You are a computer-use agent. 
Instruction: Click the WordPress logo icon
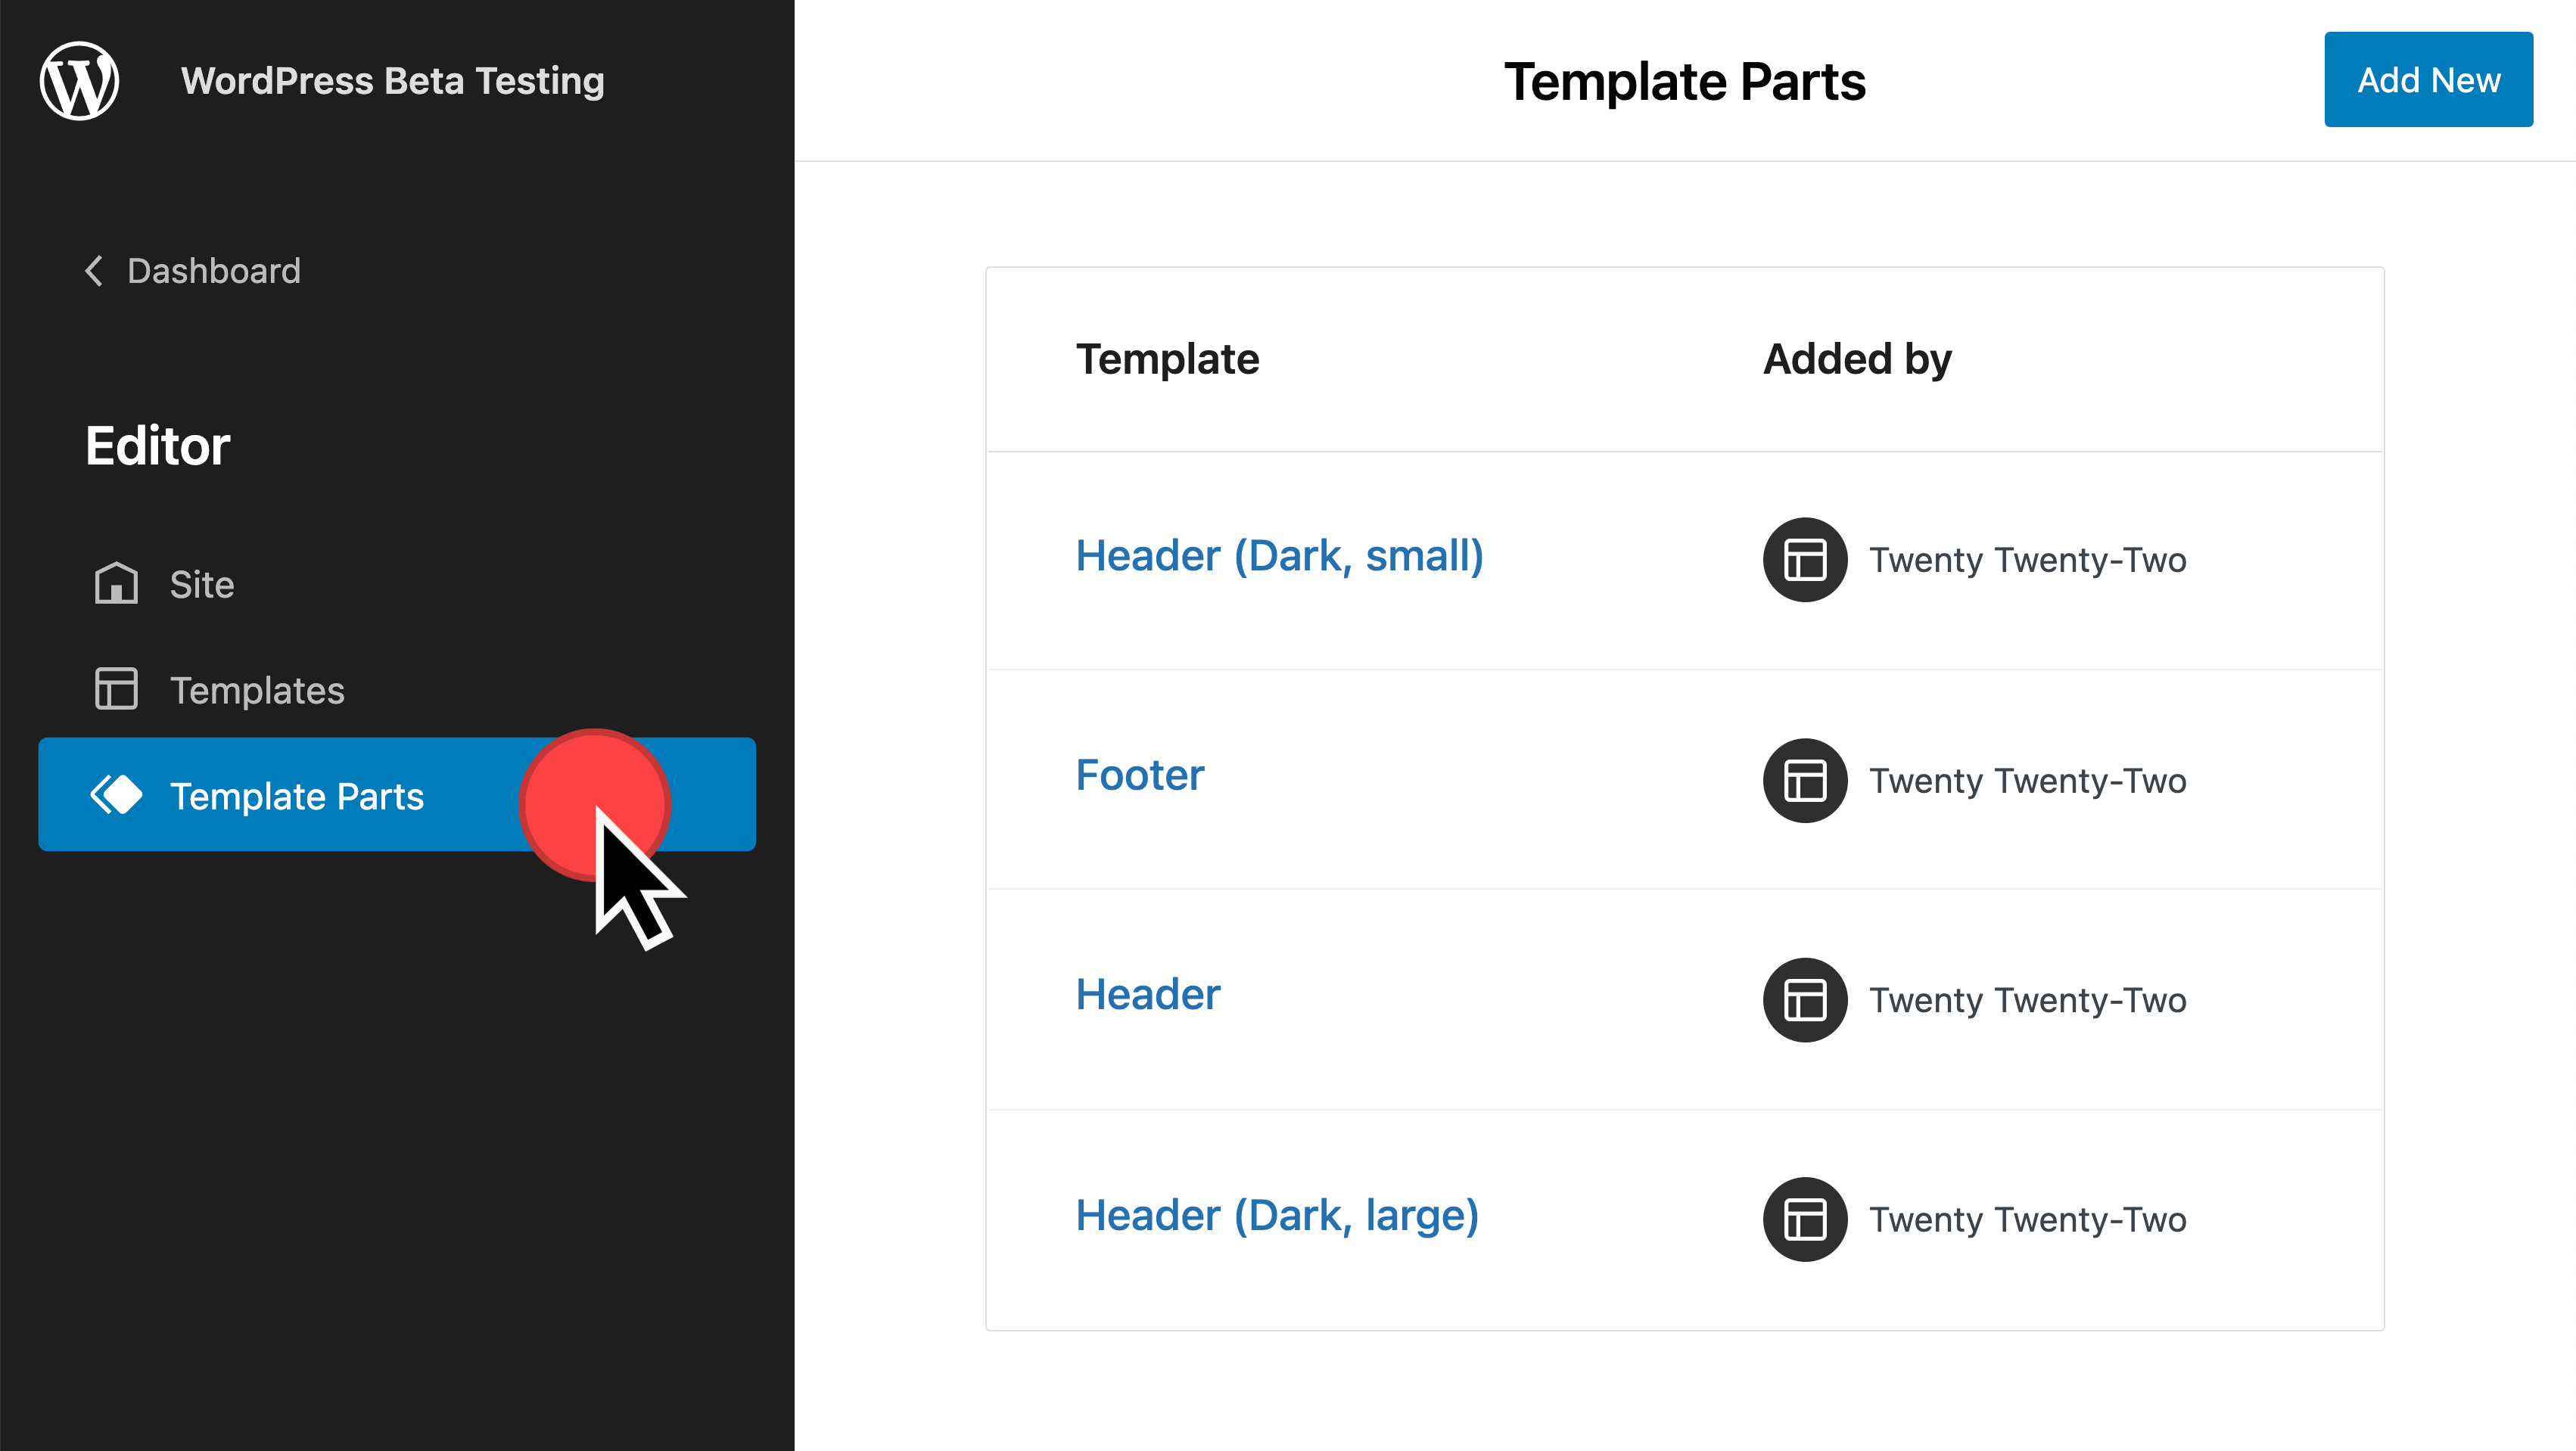tap(79, 81)
